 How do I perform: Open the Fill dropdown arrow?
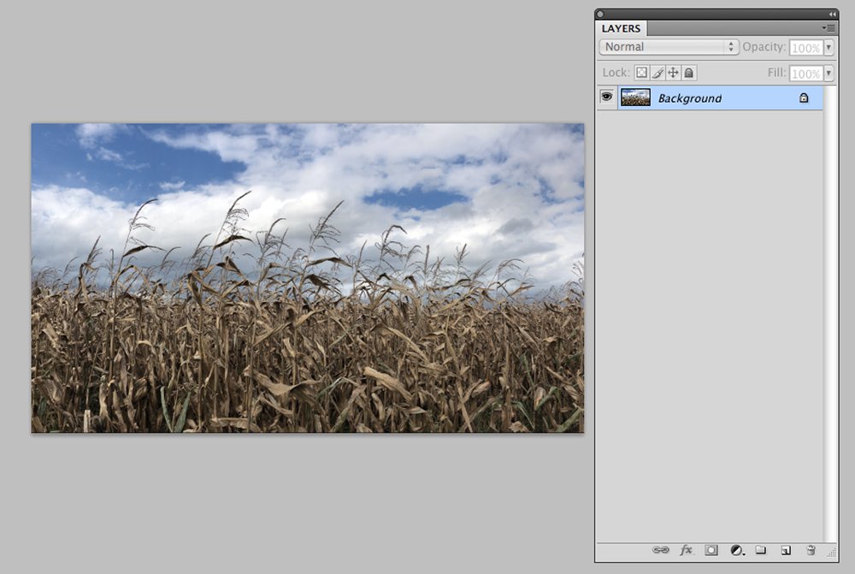coord(828,73)
